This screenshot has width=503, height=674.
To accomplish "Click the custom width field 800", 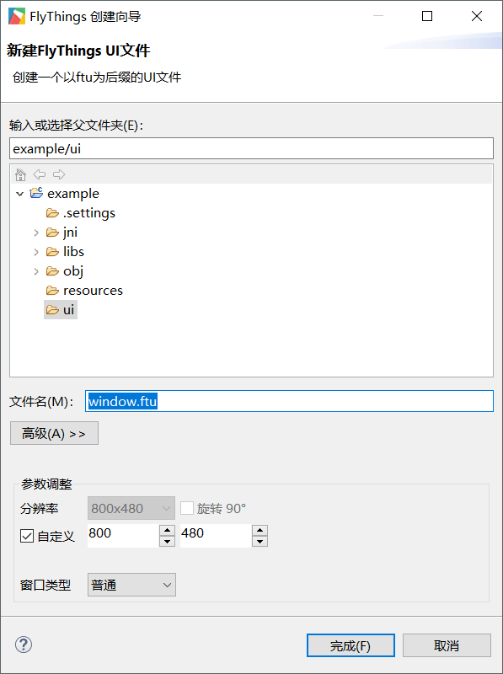I will [x=123, y=536].
